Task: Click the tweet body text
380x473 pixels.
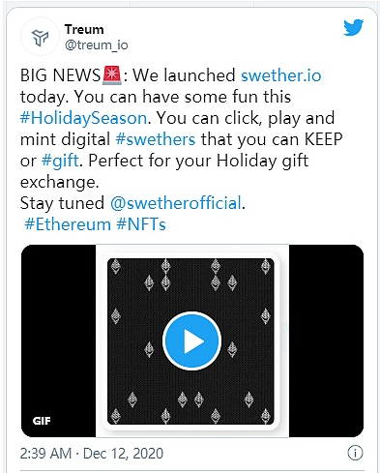Action: pyautogui.click(x=181, y=150)
